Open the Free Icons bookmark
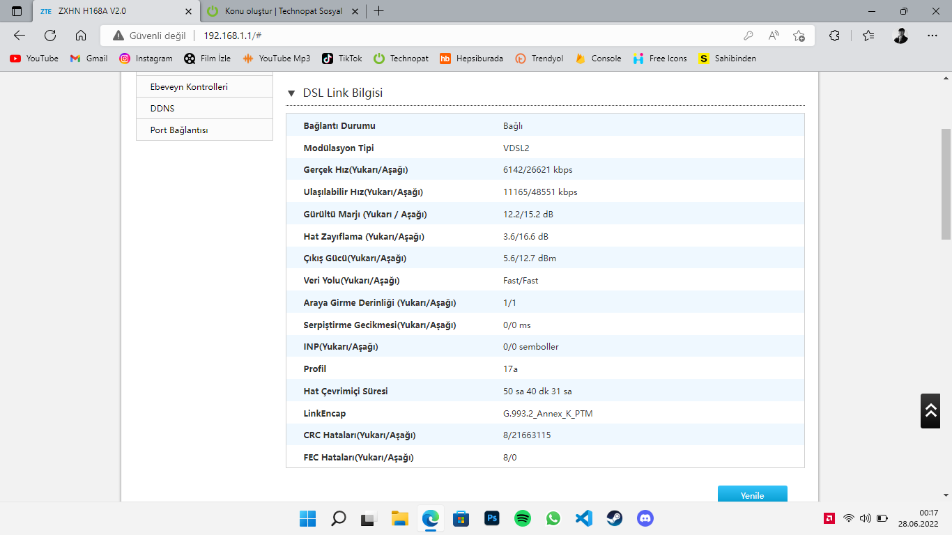Viewport: 952px width, 535px height. [x=660, y=59]
